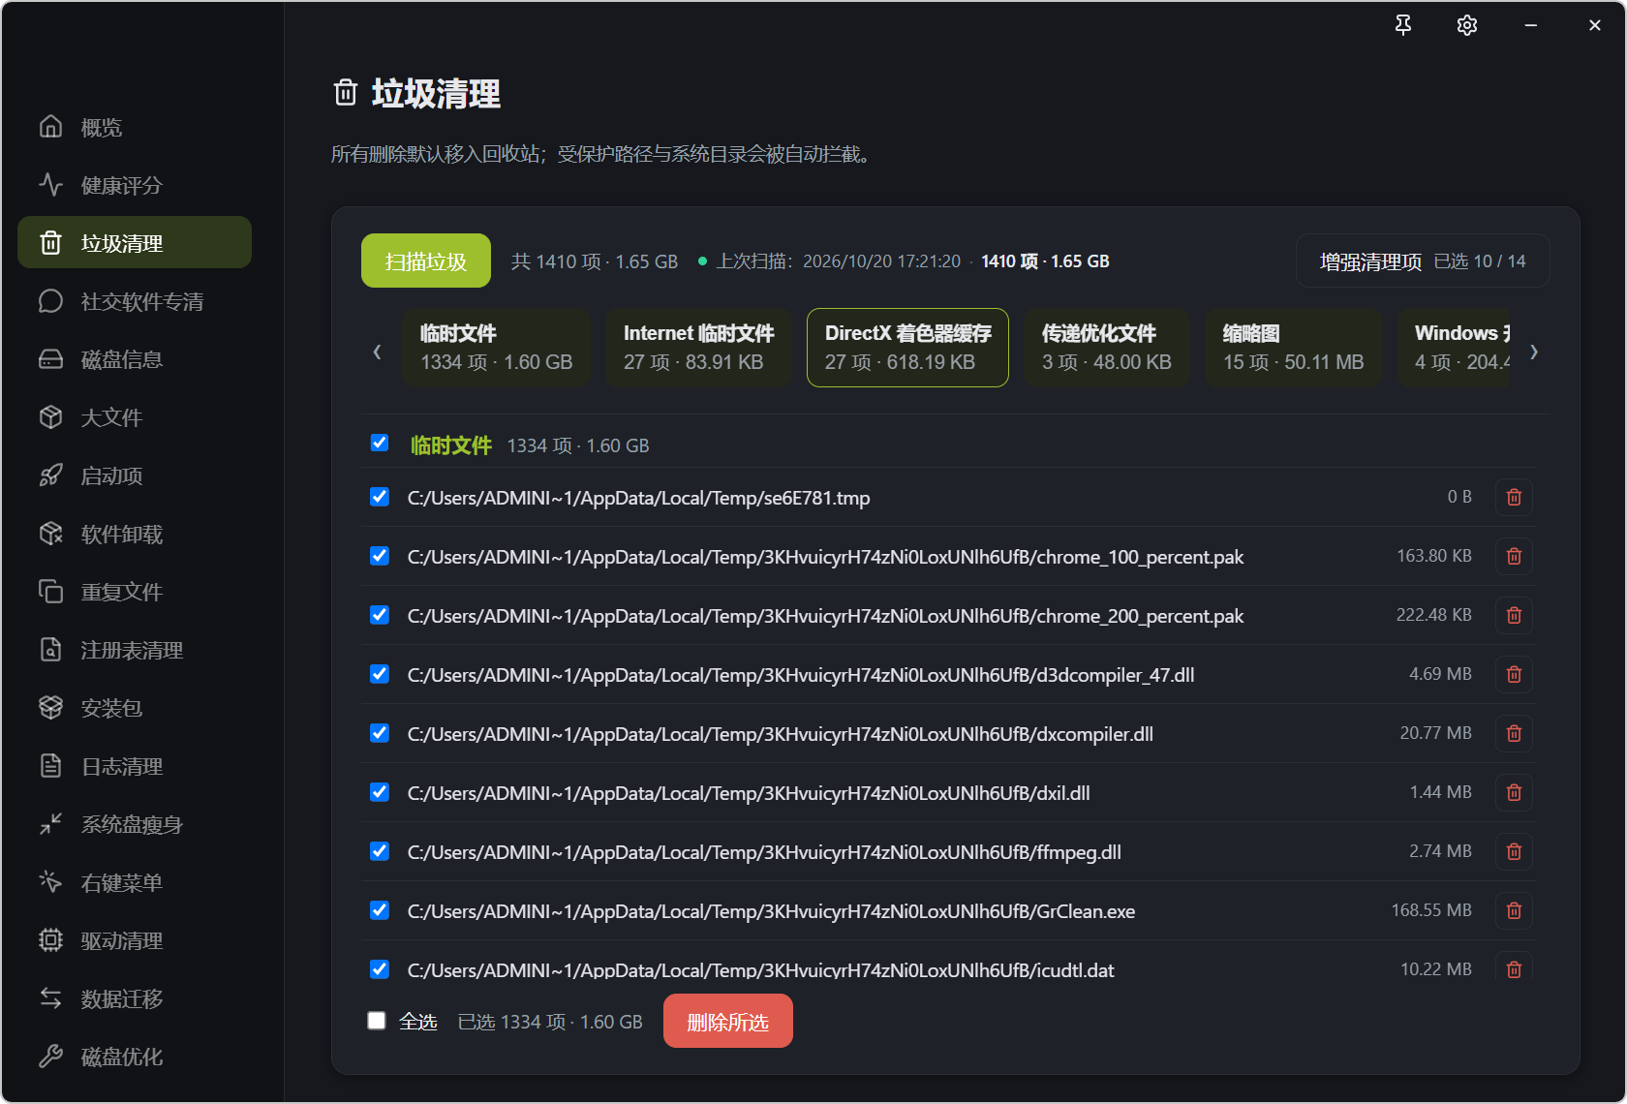The width and height of the screenshot is (1627, 1104).
Task: Click 扫描垃圾 scan button
Action: (426, 261)
